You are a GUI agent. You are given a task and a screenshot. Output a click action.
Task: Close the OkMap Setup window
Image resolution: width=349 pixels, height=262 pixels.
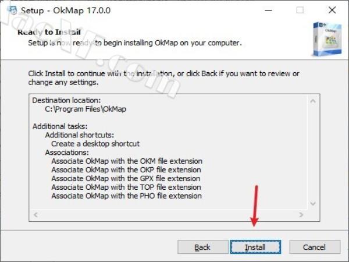tap(332, 10)
